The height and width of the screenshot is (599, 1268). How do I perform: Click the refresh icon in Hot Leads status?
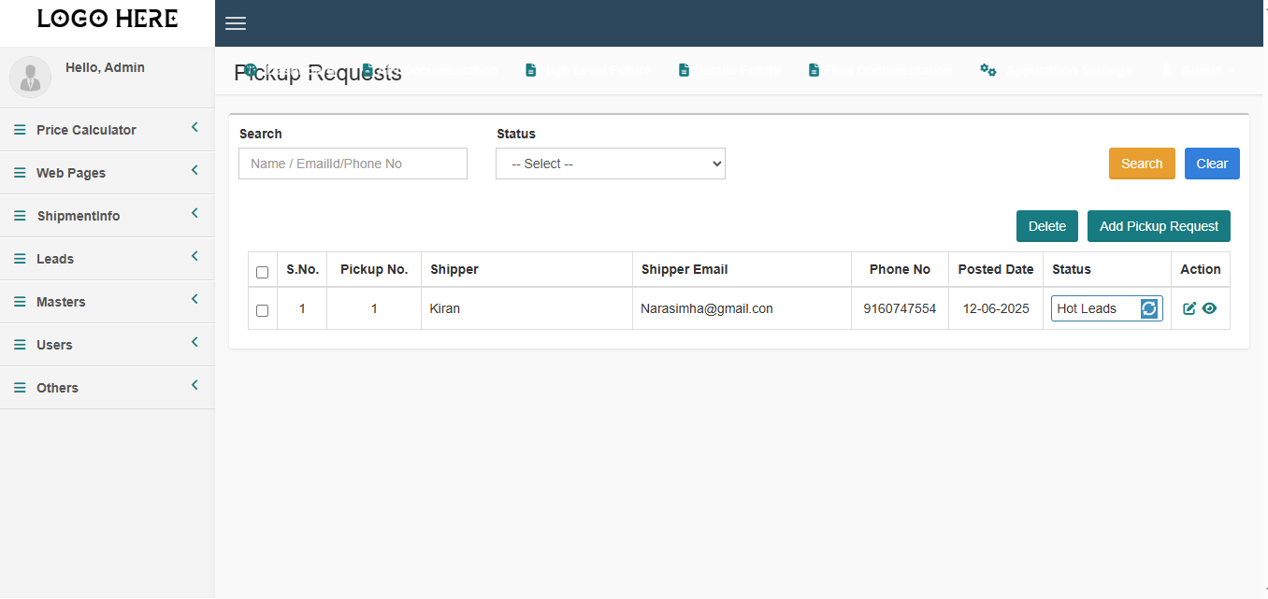click(x=1149, y=308)
